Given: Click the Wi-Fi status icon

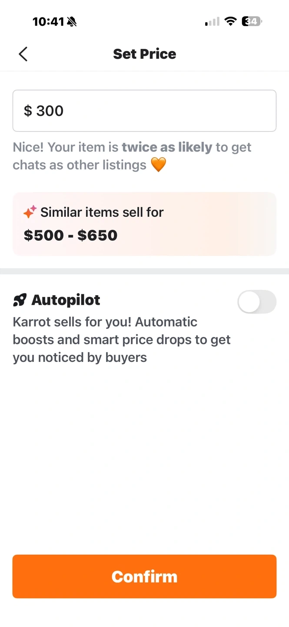Looking at the screenshot, I should [230, 21].
